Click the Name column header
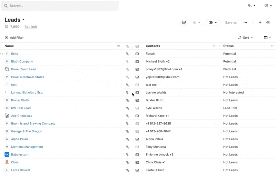The width and height of the screenshot is (276, 173). pos(9,46)
